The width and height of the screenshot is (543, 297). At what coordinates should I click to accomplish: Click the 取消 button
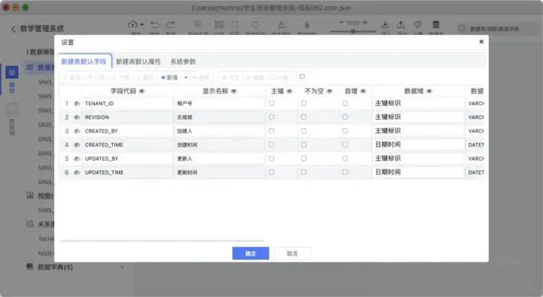[x=292, y=254]
